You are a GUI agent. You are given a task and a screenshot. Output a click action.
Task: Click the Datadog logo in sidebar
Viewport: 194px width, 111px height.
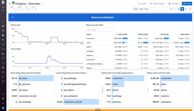click(x=3, y=2)
